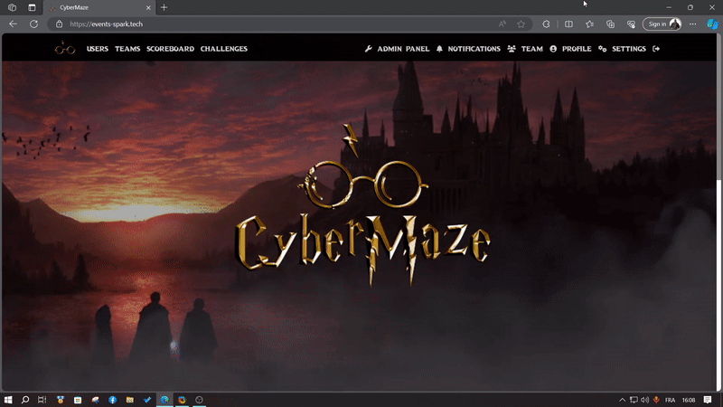723x407 pixels.
Task: Open a new browser tab
Action: pyautogui.click(x=164, y=7)
